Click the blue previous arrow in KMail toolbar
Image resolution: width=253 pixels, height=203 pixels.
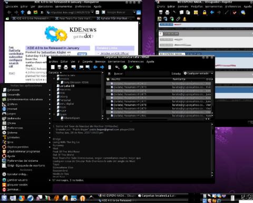coord(95,67)
